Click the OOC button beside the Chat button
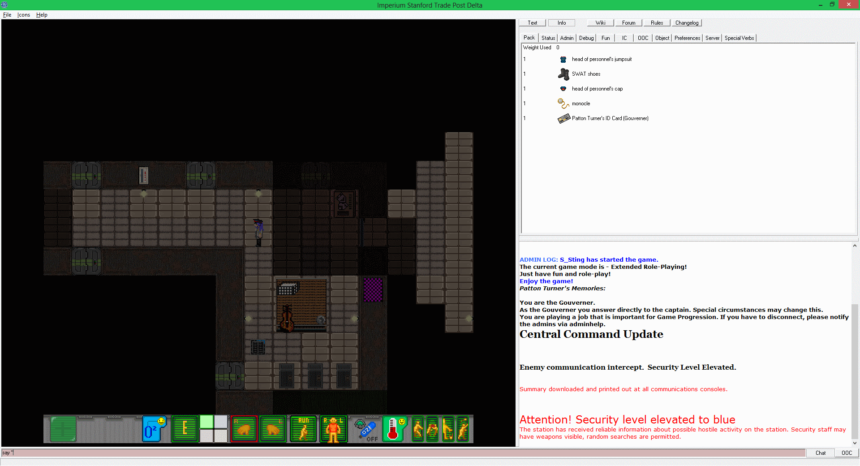Screen dimensions: 860x466 pos(847,453)
